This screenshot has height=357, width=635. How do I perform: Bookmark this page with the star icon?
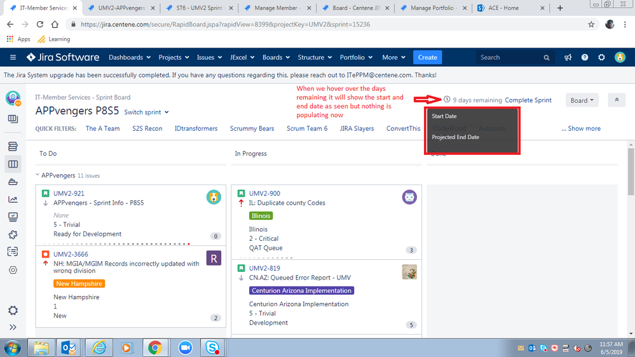[x=591, y=24]
